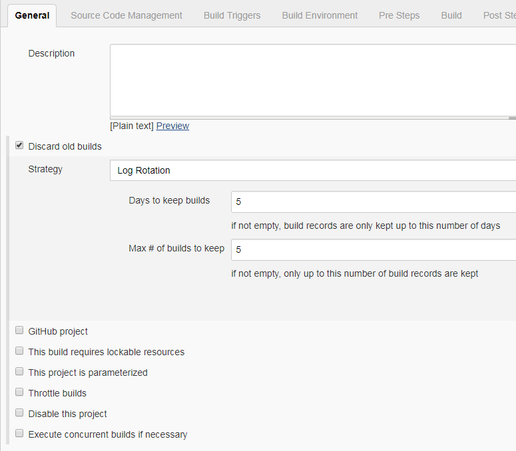Jump to the Pre Steps tab
Viewport: 516px width, 451px height.
click(399, 15)
